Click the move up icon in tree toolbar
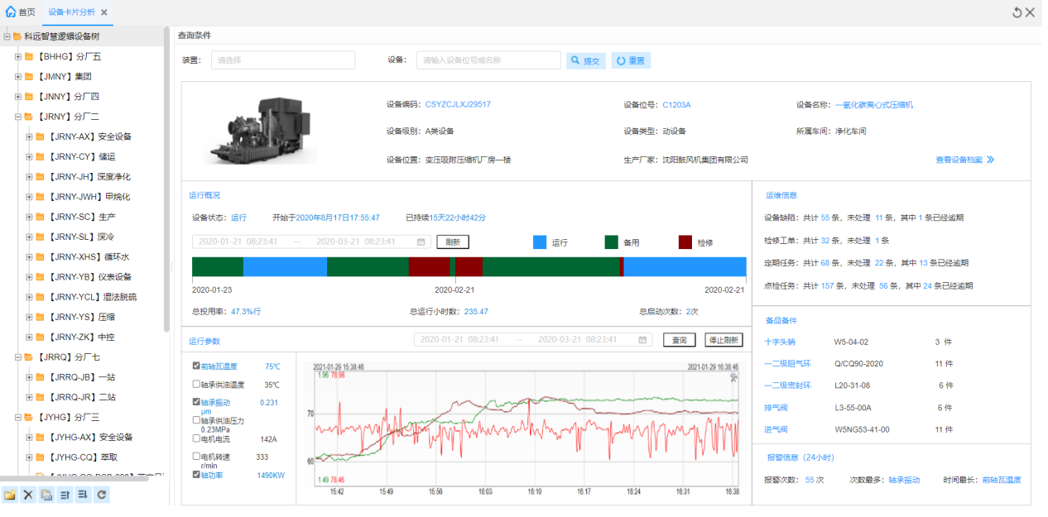The image size is (1048, 517). 65,495
